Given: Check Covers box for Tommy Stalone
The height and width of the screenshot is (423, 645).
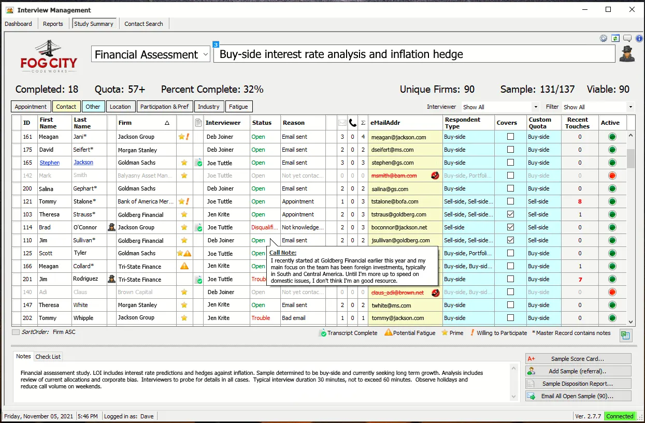Looking at the screenshot, I should [x=510, y=201].
